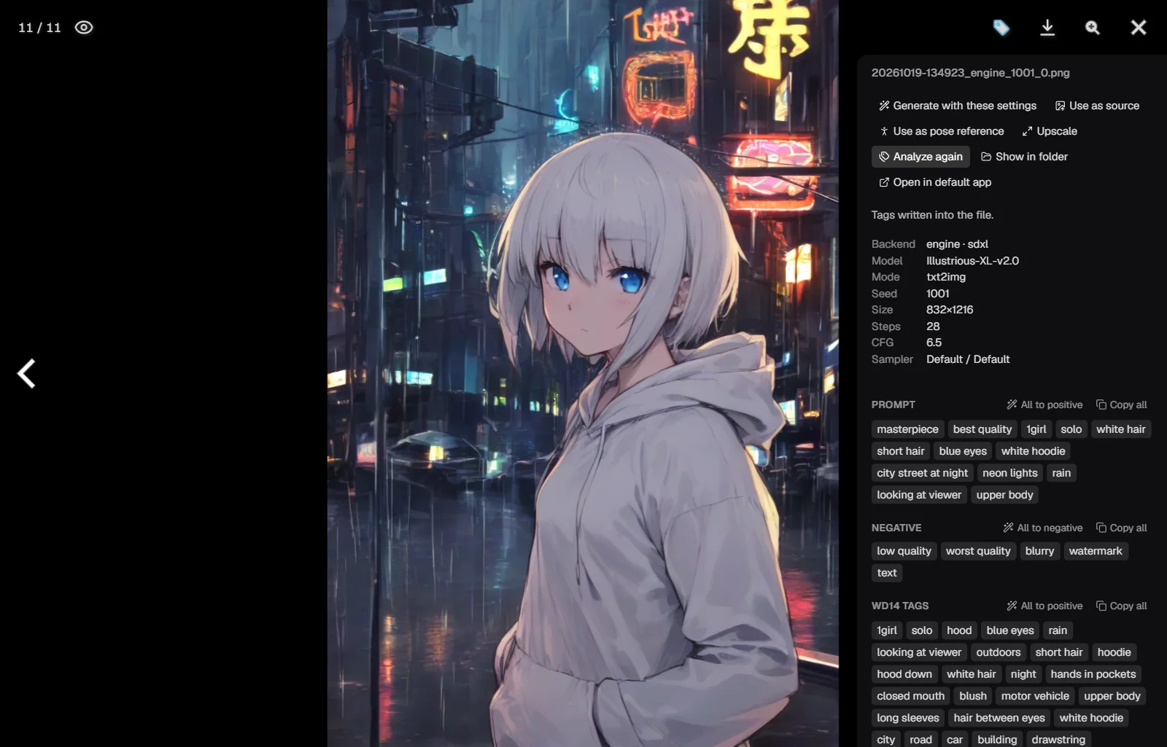The height and width of the screenshot is (747, 1167).
Task: Click Copy all in NEGATIVE section
Action: coord(1122,528)
